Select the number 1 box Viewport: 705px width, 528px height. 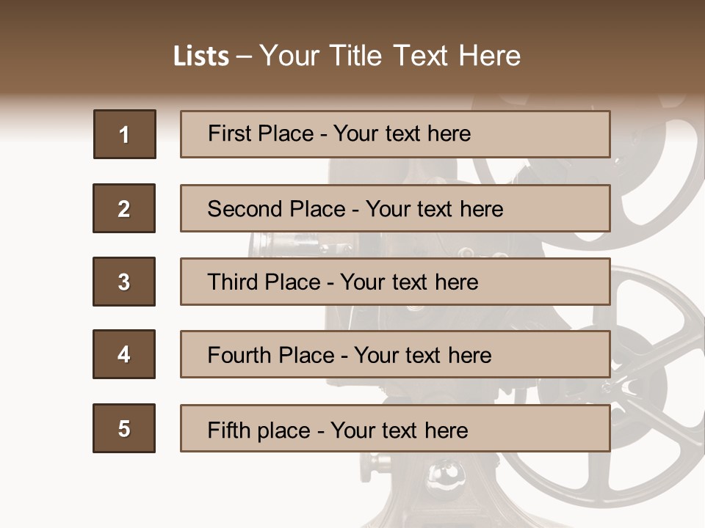tap(124, 134)
